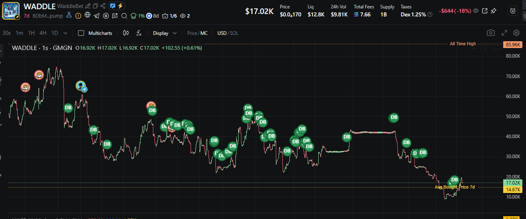Expand chart to fullscreen
The height and width of the screenshot is (219, 526).
click(504, 33)
